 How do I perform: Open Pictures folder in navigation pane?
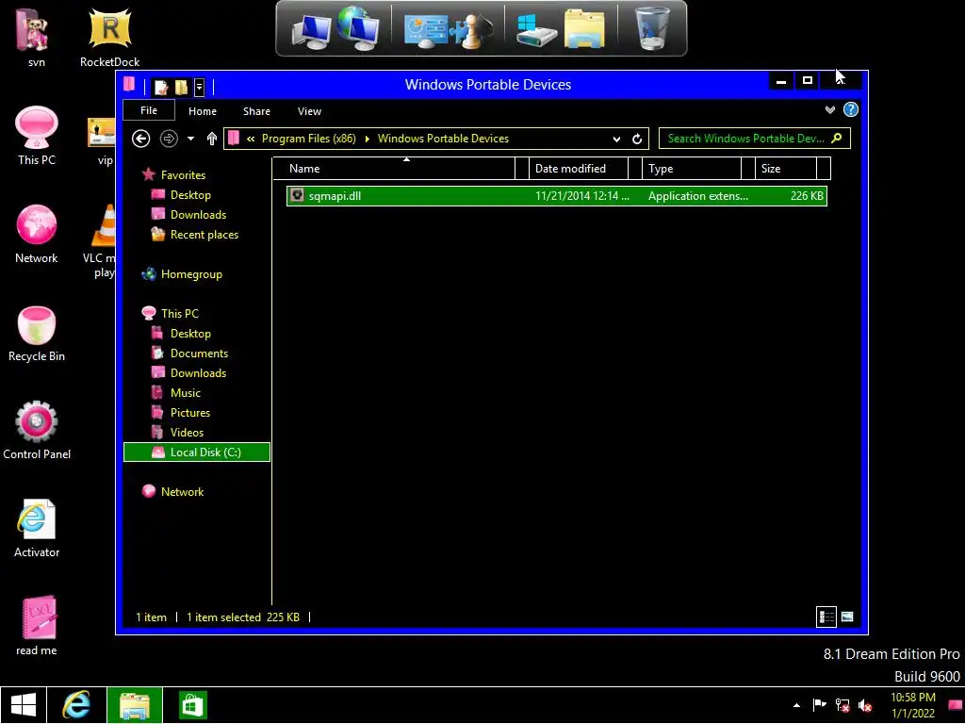point(190,413)
